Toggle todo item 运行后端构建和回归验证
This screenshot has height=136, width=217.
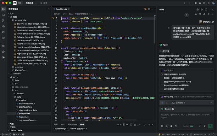162,89
